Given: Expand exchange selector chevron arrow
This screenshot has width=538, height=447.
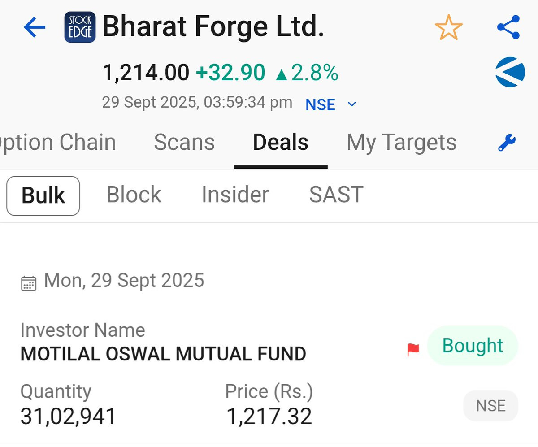Looking at the screenshot, I should 352,104.
